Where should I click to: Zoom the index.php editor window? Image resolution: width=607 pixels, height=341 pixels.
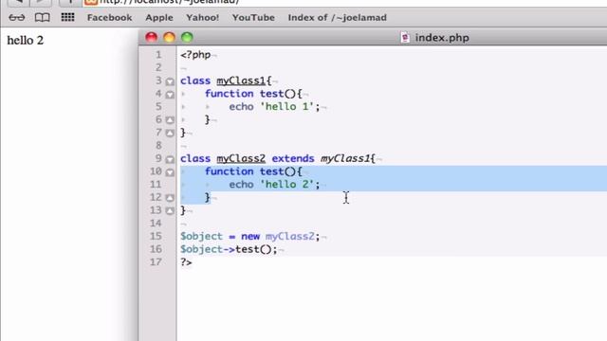point(187,38)
